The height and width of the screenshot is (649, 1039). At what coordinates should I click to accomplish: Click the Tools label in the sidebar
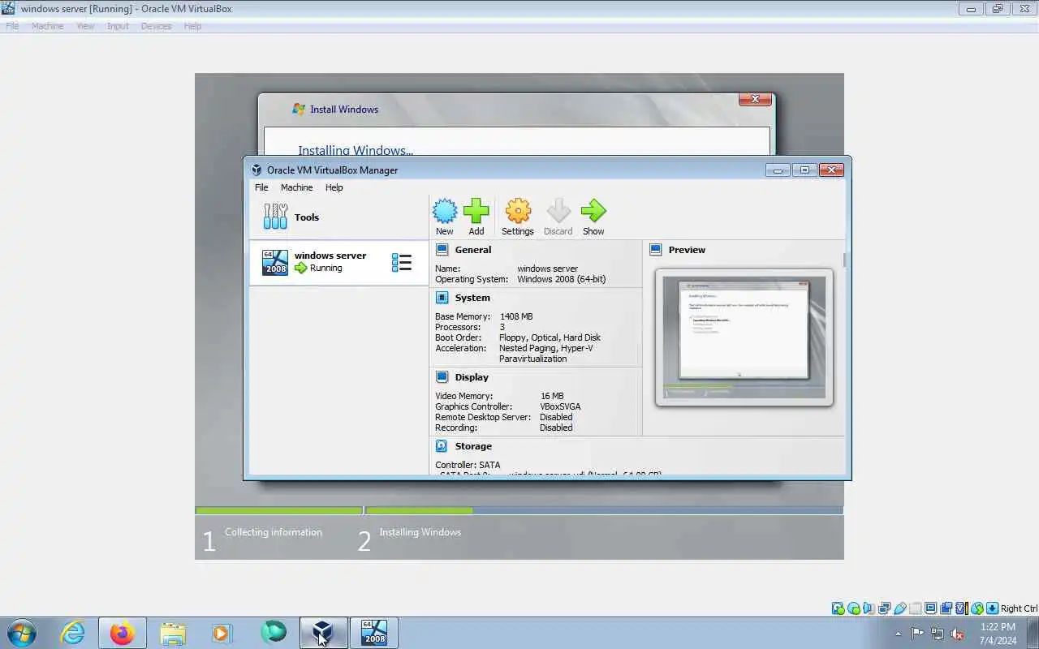(x=307, y=217)
